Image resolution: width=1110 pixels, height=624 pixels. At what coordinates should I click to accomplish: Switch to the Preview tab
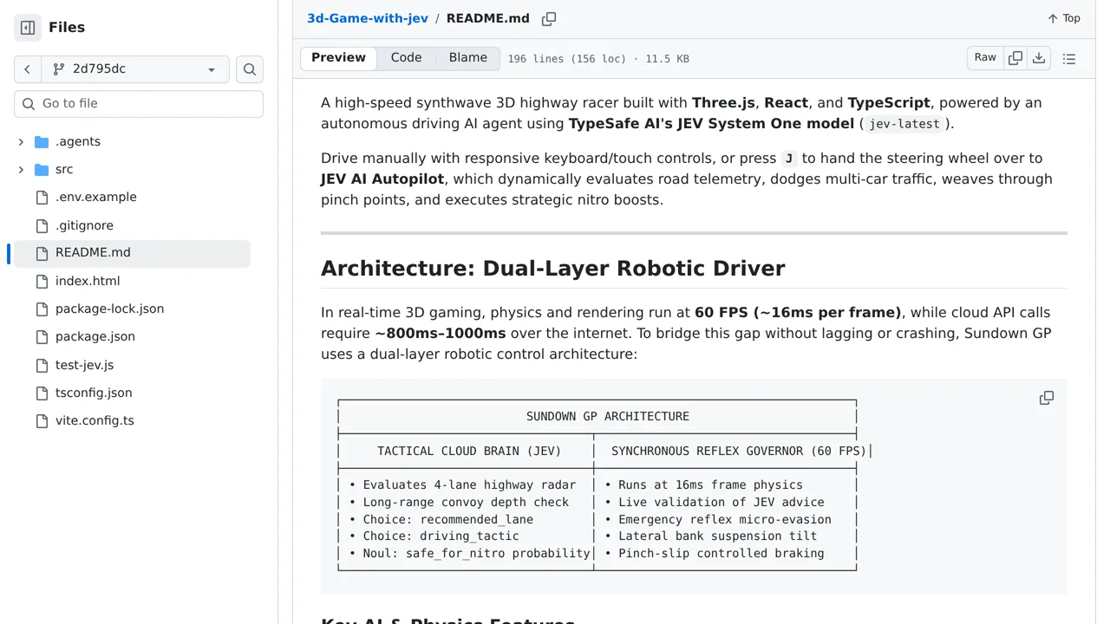[x=338, y=58]
